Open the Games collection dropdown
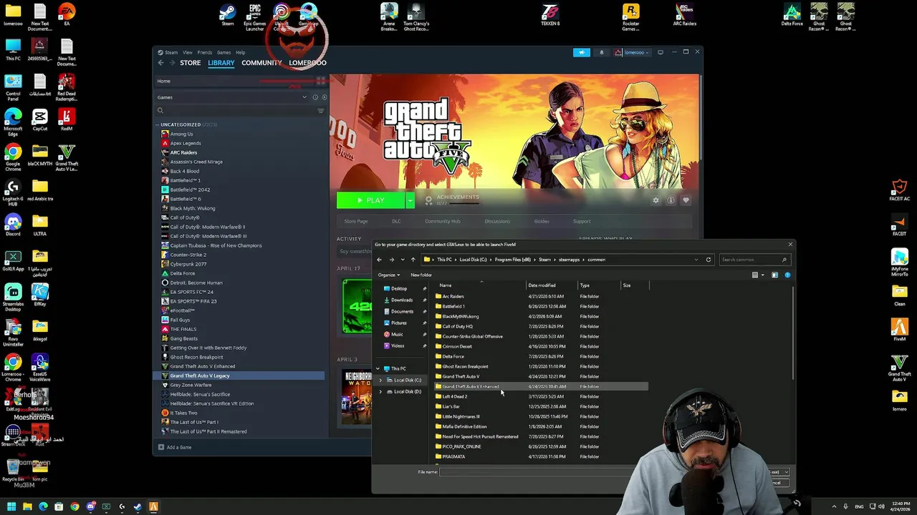The height and width of the screenshot is (515, 917). pyautogui.click(x=304, y=97)
